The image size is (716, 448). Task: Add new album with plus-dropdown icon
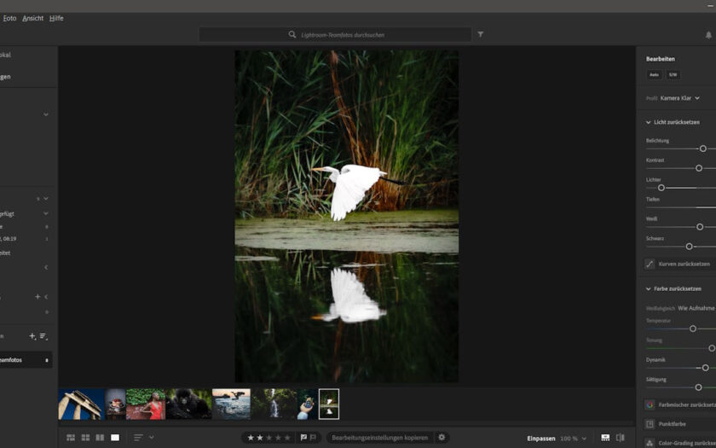click(32, 336)
